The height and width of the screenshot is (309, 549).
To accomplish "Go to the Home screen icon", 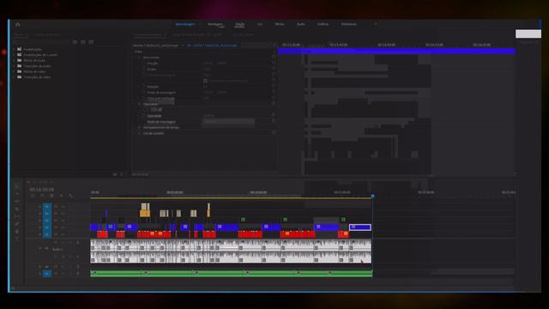I will tap(18, 24).
